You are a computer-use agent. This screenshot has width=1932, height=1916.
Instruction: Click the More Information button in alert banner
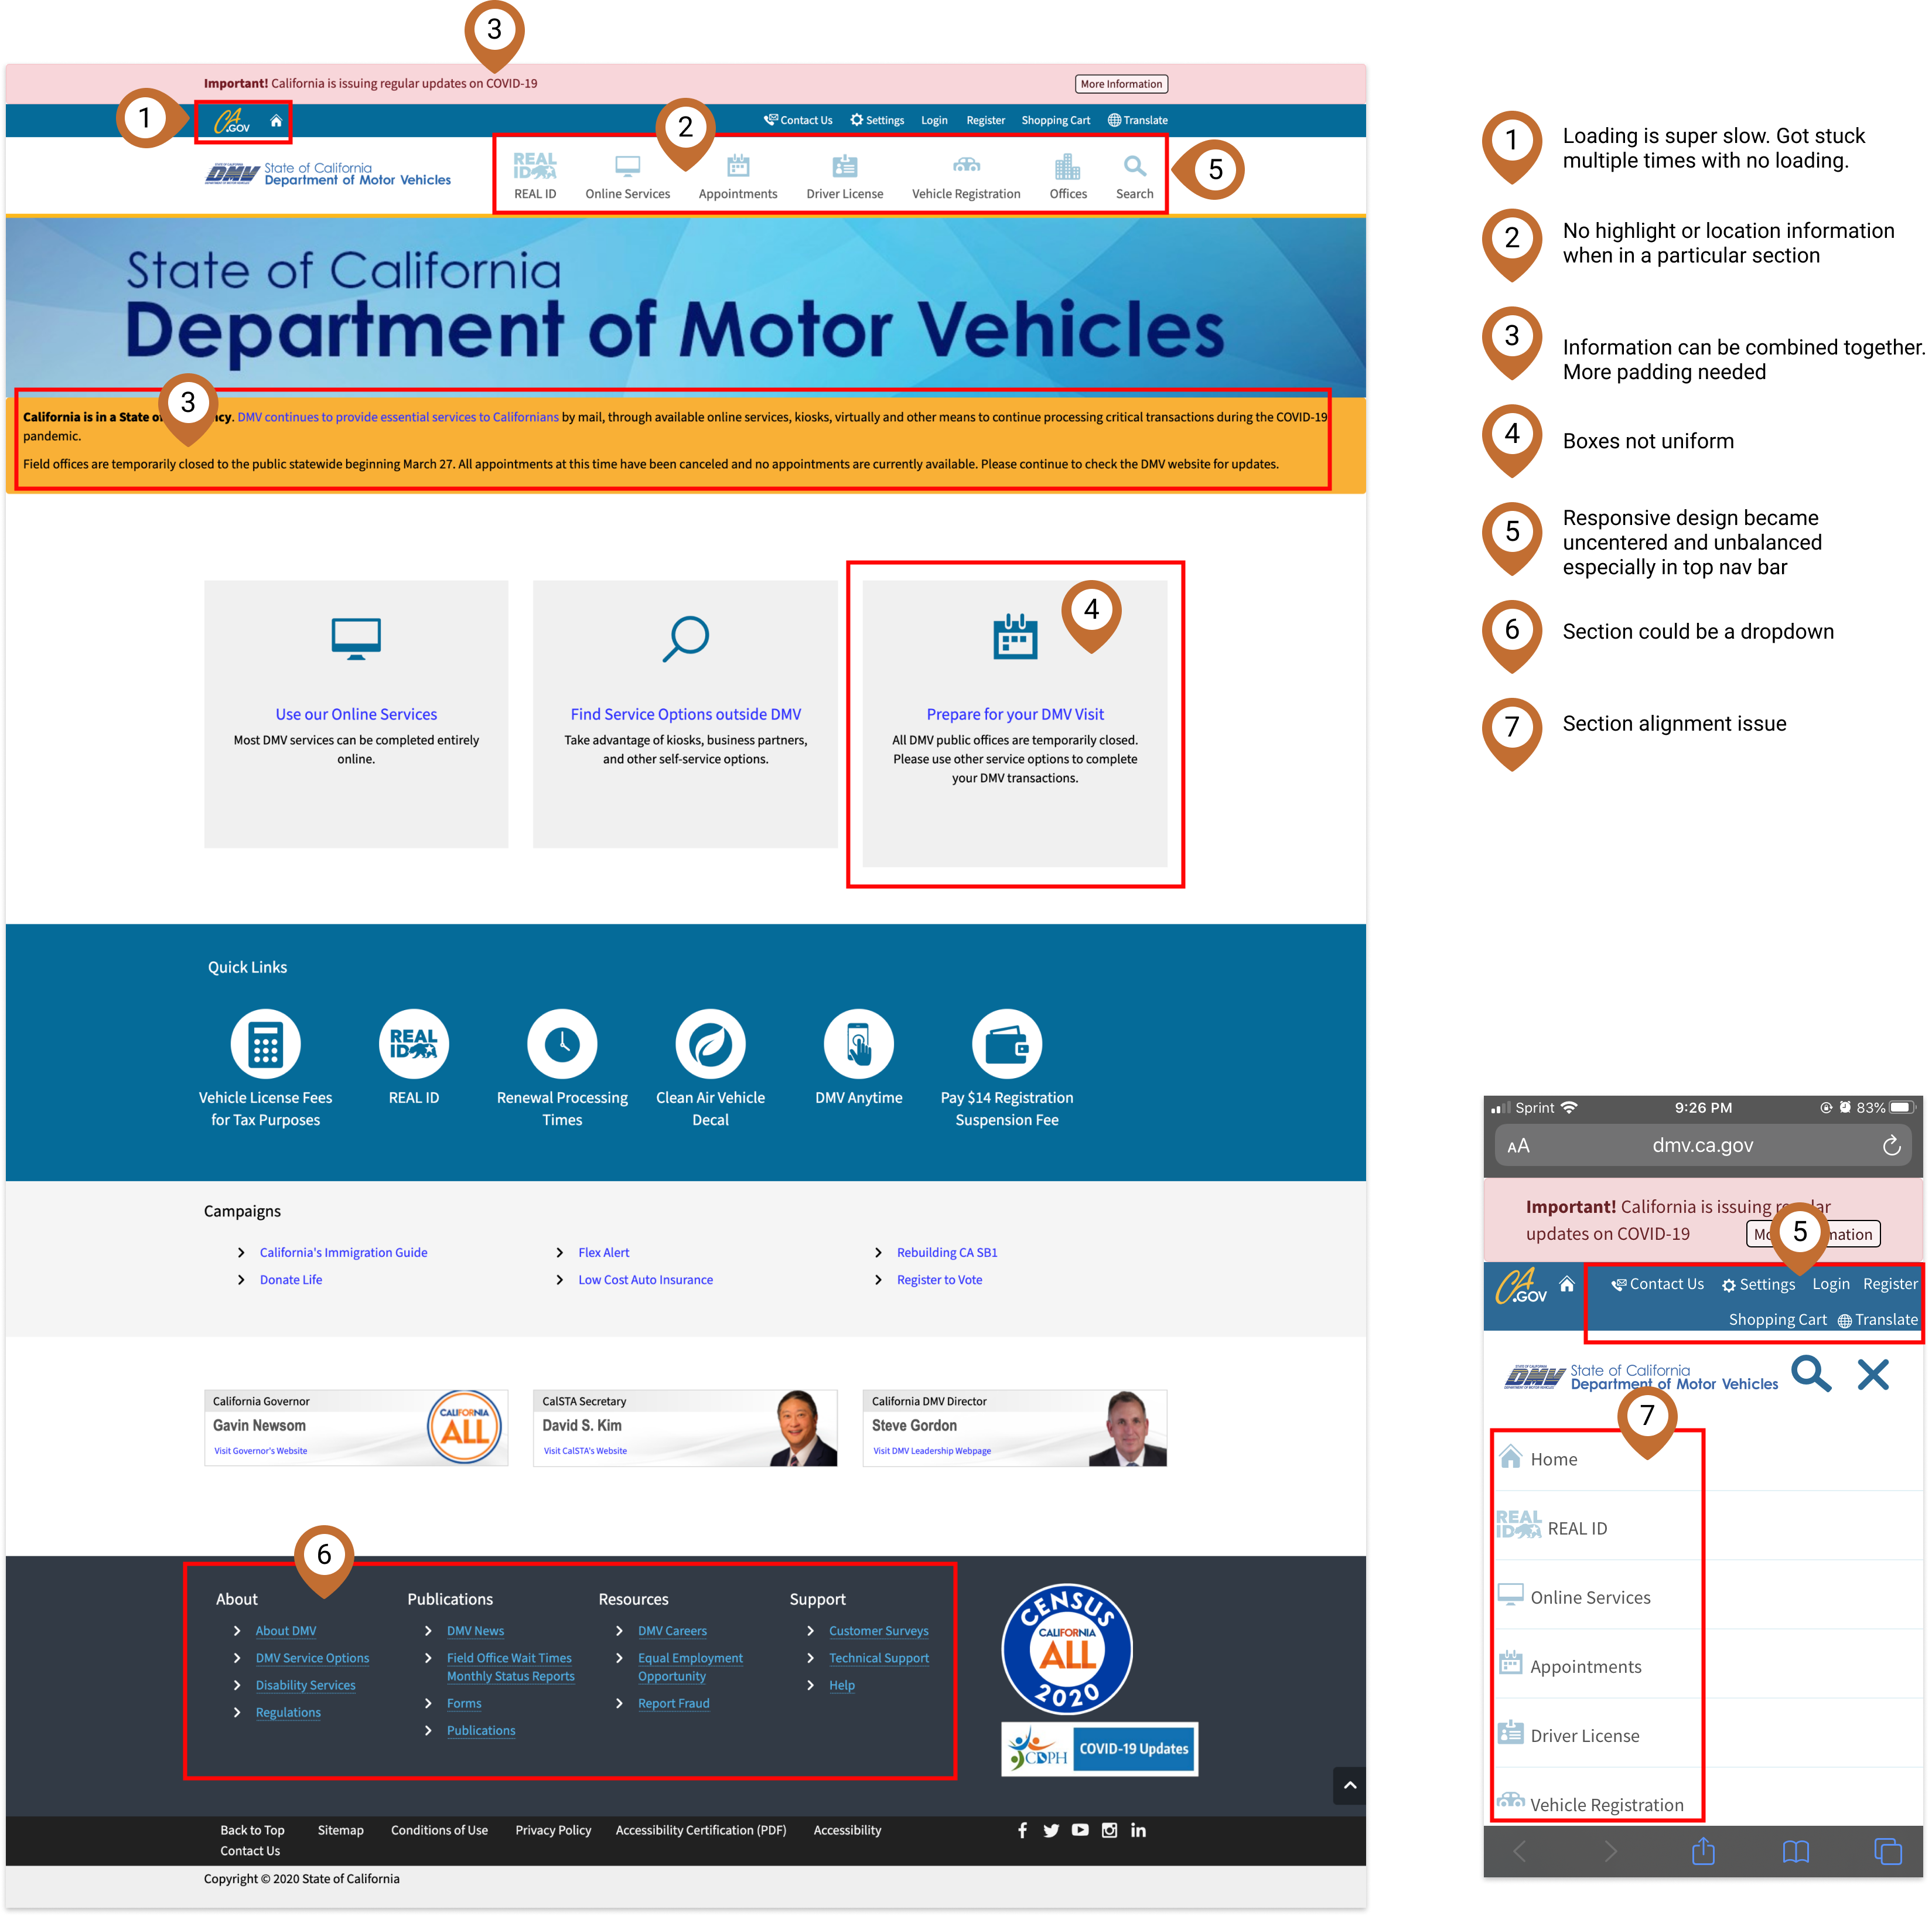[1121, 84]
